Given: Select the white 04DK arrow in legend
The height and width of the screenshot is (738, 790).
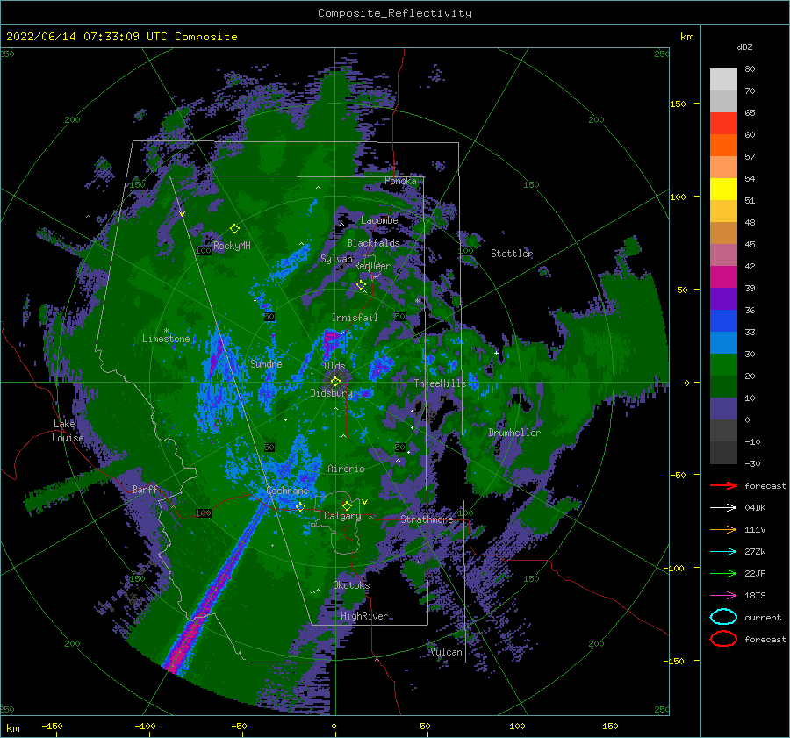Looking at the screenshot, I should point(723,508).
